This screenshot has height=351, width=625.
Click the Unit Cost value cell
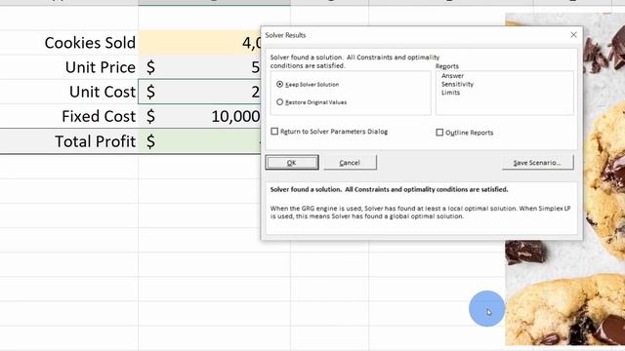click(x=199, y=92)
